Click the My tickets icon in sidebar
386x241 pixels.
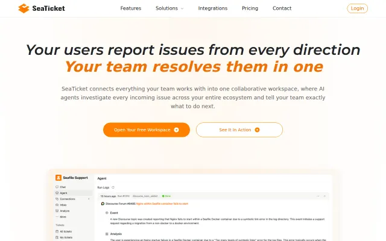pyautogui.click(x=57, y=237)
